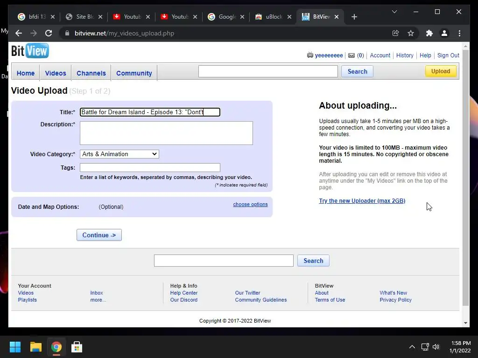Click the top Search button
This screenshot has width=478, height=358.
(x=357, y=71)
